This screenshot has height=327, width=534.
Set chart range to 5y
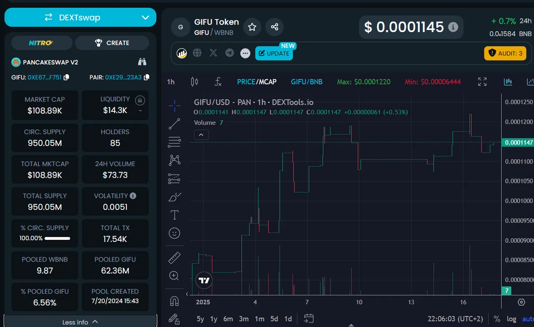[200, 319]
